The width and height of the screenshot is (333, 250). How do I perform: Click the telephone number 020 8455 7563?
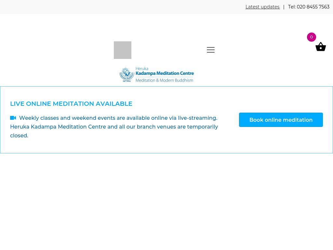pyautogui.click(x=313, y=7)
